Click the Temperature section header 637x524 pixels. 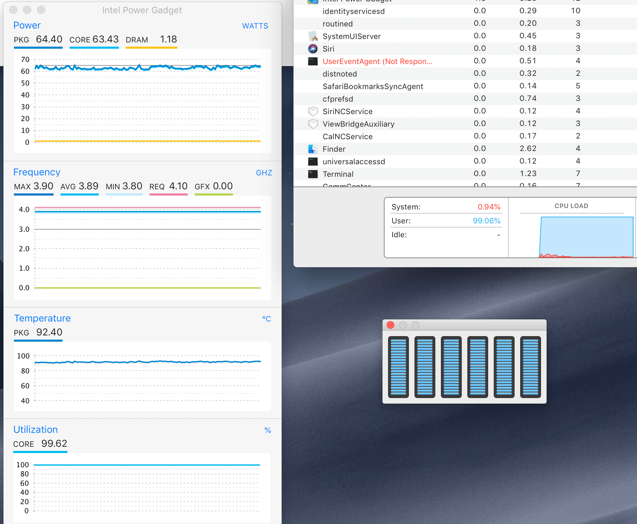pos(42,318)
